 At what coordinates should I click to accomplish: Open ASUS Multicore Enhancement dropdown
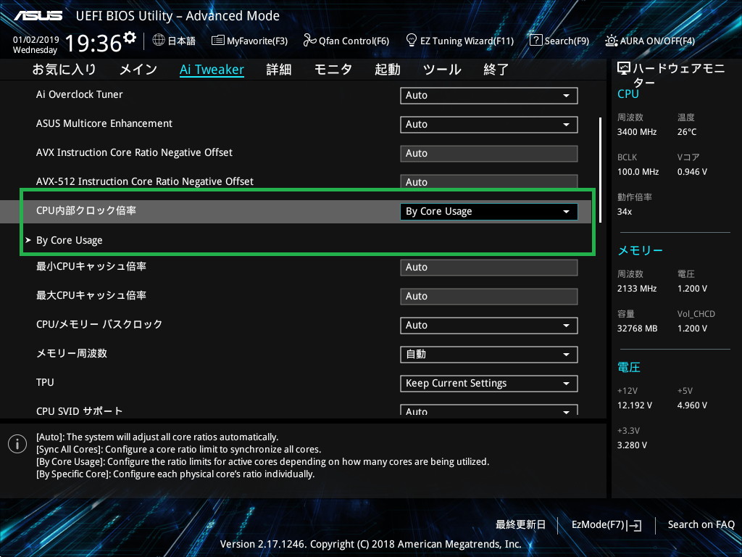489,125
